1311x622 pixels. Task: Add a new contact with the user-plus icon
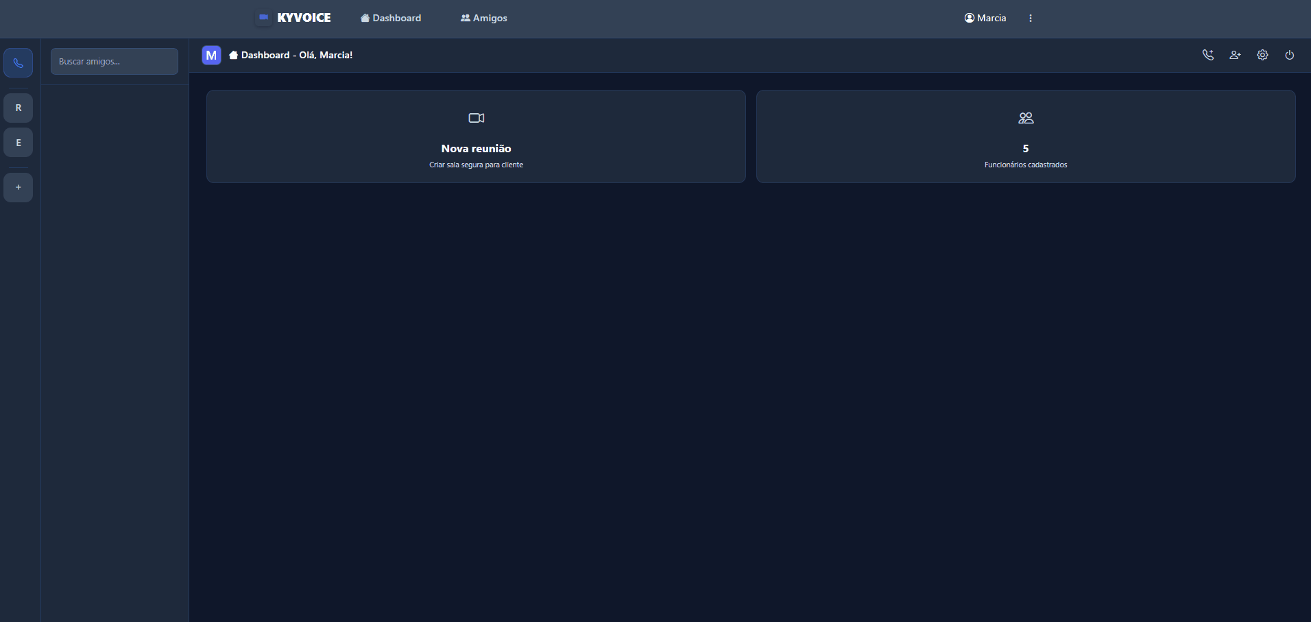point(1235,55)
